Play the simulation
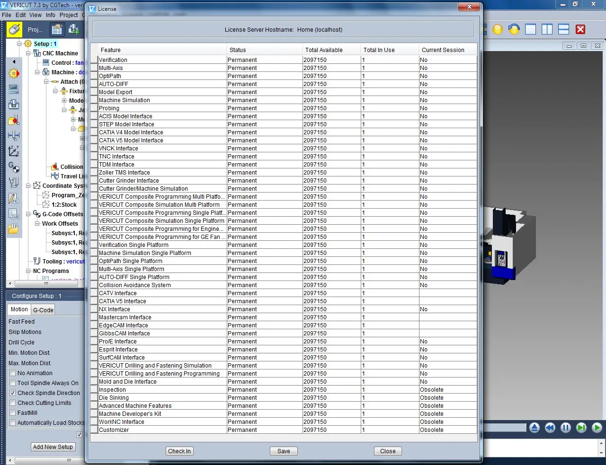Screen dimensions: 606x465 597,428
